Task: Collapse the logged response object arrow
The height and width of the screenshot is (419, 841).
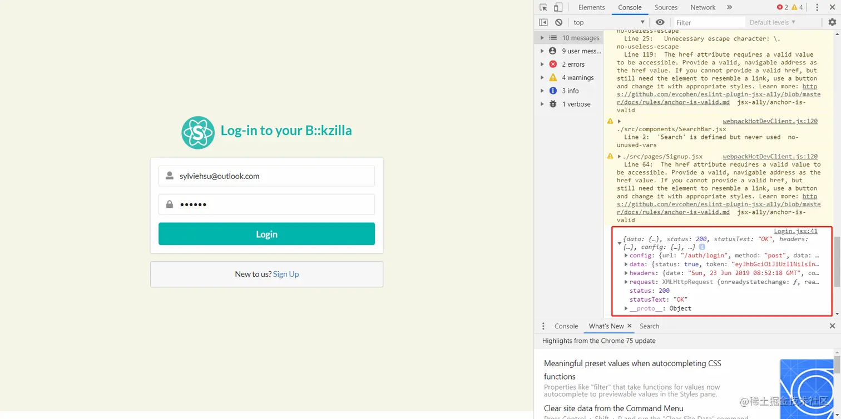Action: (x=619, y=243)
